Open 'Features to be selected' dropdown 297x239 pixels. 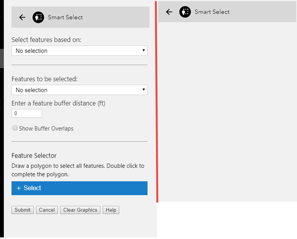coord(79,90)
